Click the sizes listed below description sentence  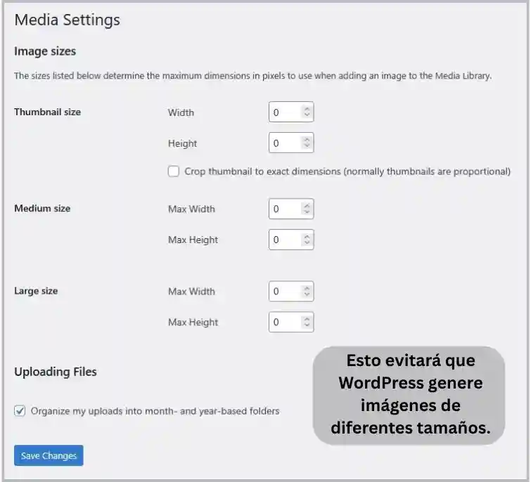pyautogui.click(x=252, y=76)
